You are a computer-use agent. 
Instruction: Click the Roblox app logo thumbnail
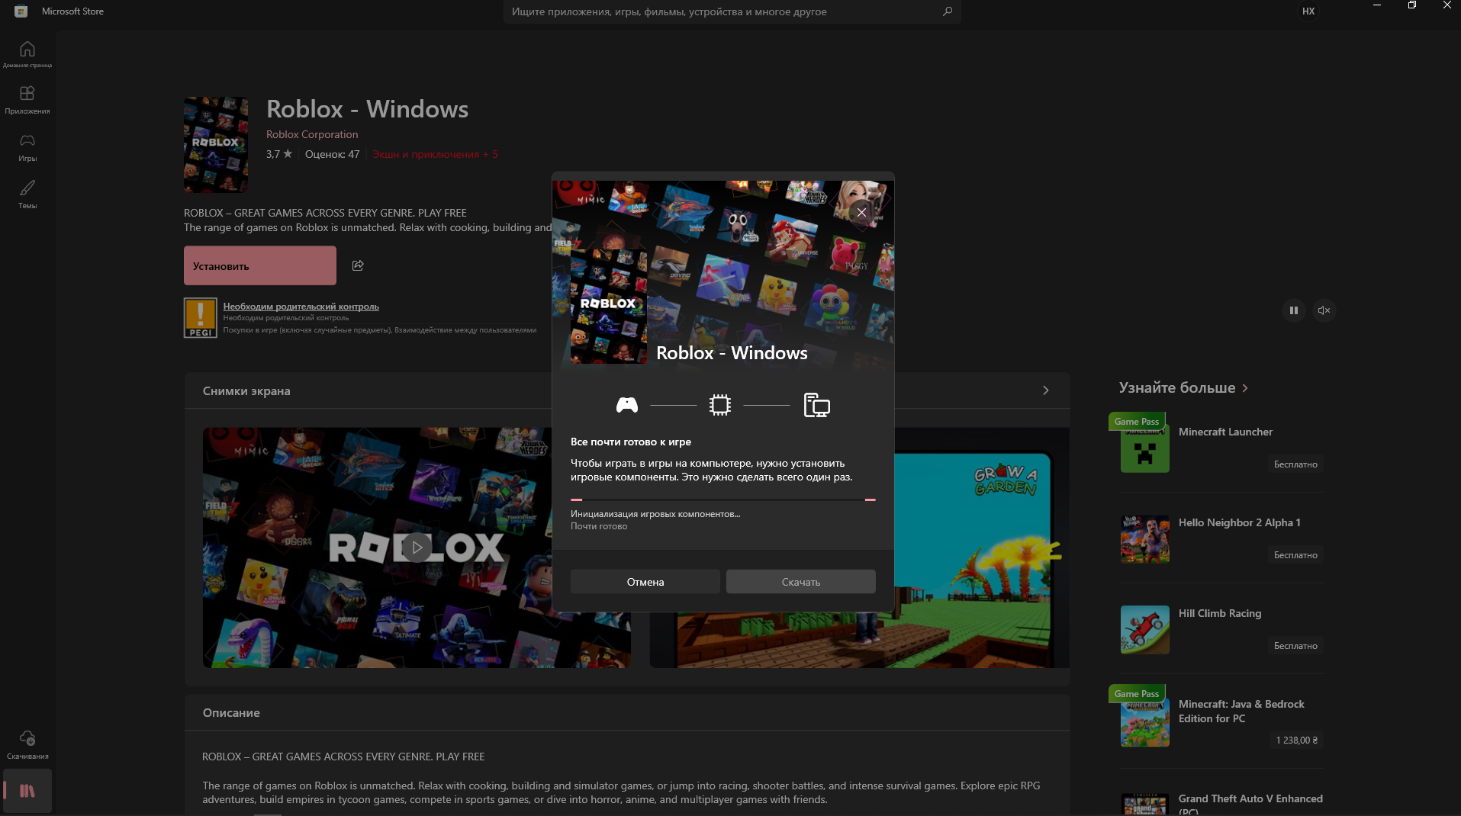pyautogui.click(x=216, y=144)
